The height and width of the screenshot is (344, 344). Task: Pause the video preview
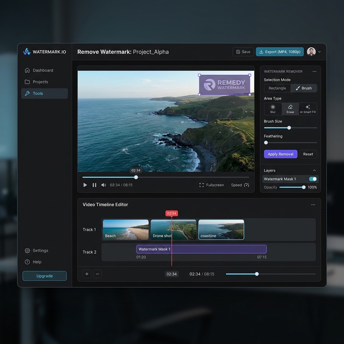(x=94, y=185)
